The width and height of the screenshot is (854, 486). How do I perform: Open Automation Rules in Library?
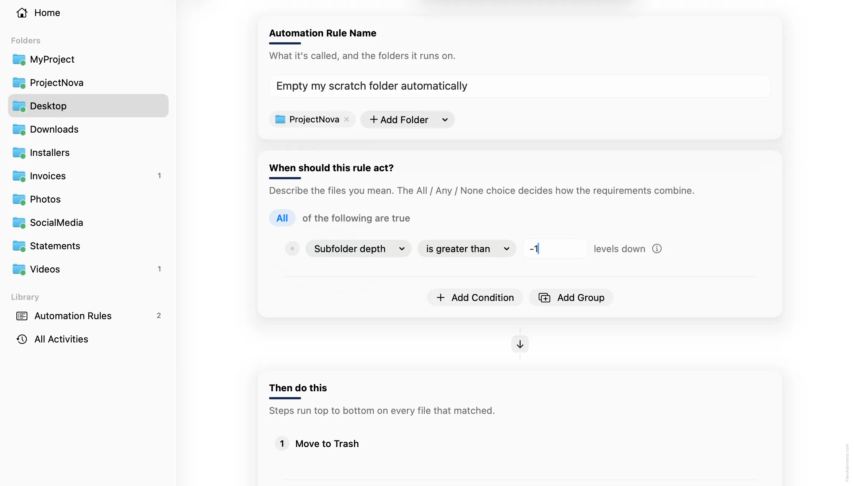88,316
